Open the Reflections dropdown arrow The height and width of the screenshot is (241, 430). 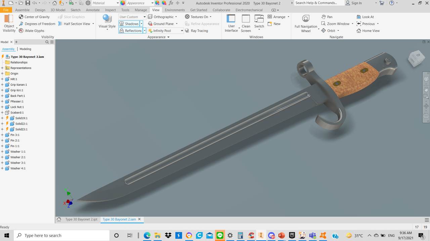(x=145, y=31)
